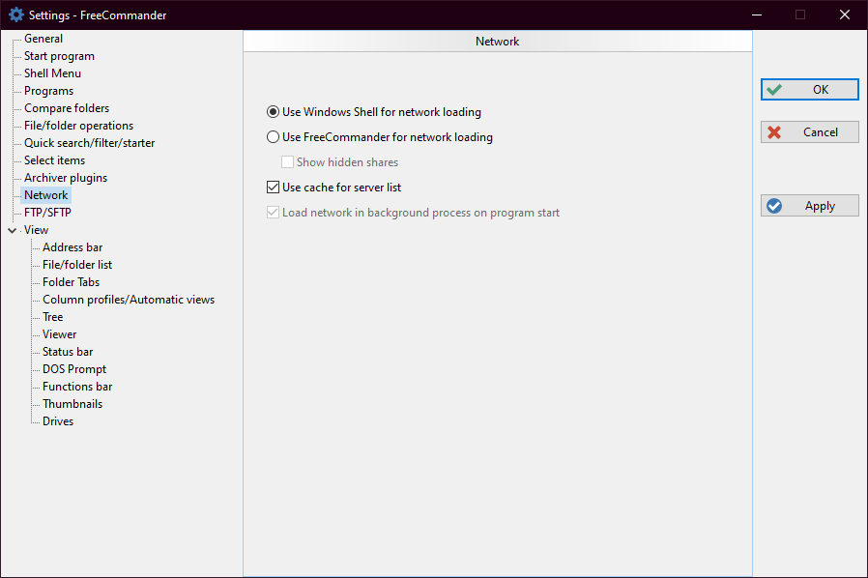
Task: Collapse the View tree node
Action: point(12,230)
